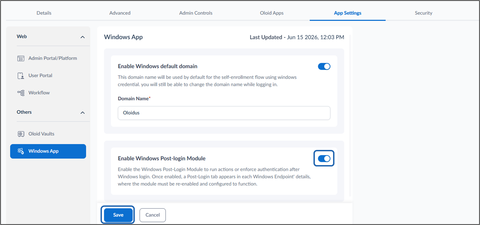Select the Oloid Apps tab
Image resolution: width=480 pixels, height=225 pixels.
click(272, 13)
